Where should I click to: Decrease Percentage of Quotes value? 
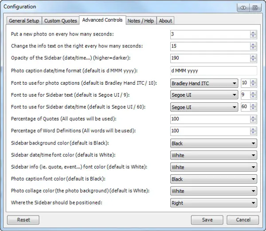click(x=253, y=121)
